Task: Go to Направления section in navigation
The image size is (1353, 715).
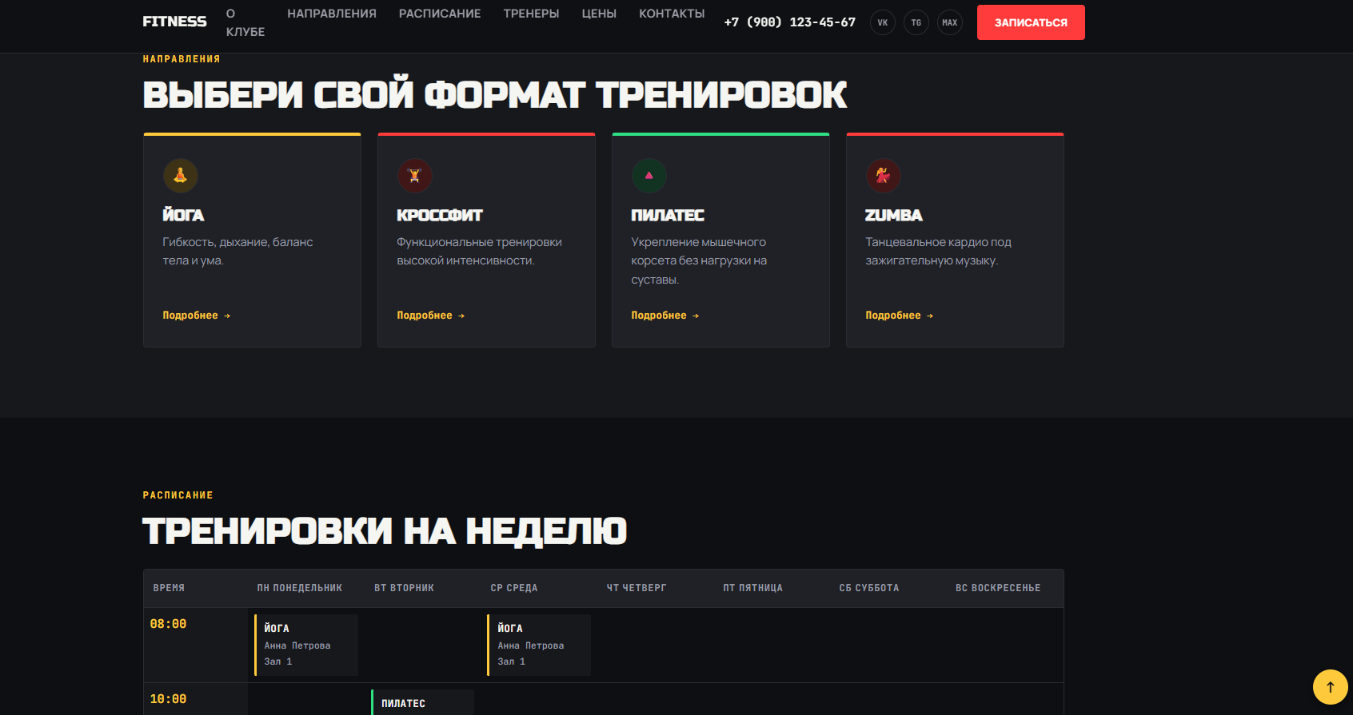Action: click(x=332, y=14)
